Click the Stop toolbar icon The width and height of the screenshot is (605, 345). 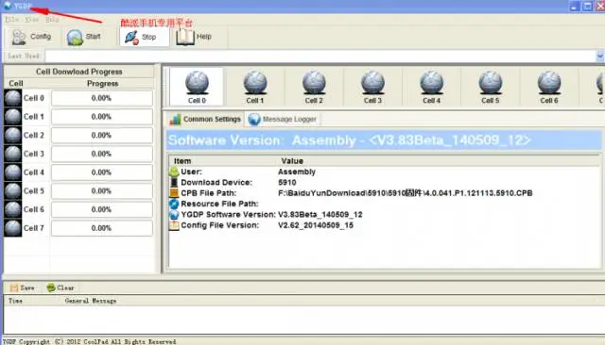[131, 38]
